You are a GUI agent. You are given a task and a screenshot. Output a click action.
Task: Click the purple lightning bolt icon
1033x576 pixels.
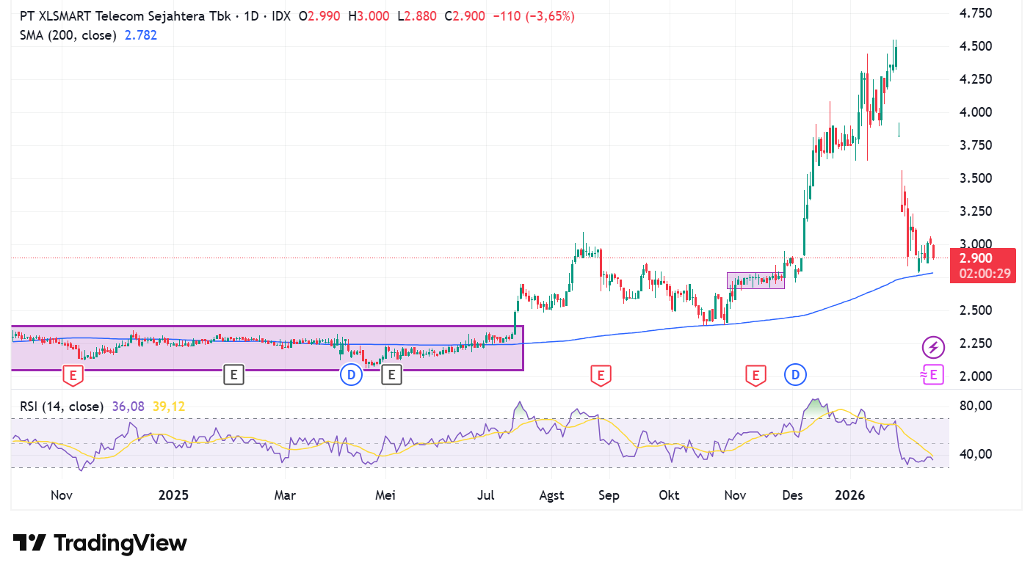tap(933, 346)
